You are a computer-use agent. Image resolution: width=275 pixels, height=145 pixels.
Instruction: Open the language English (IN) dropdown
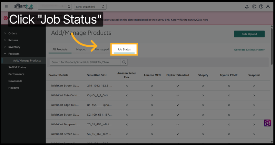90,7
